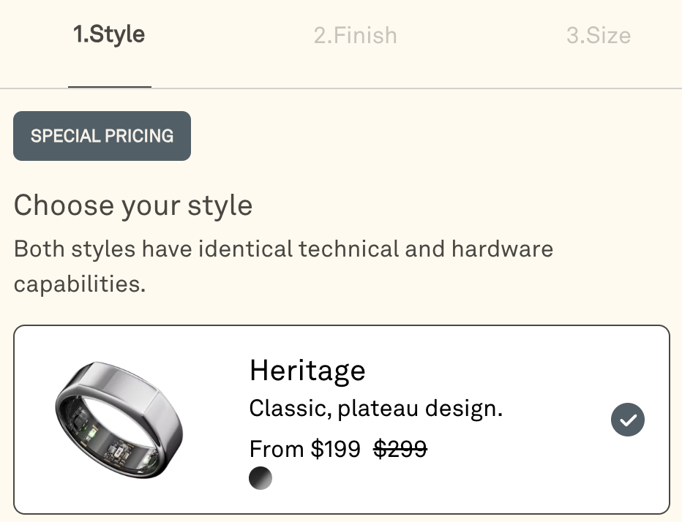
Task: Go to the 3.Size step tab
Action: tap(598, 36)
